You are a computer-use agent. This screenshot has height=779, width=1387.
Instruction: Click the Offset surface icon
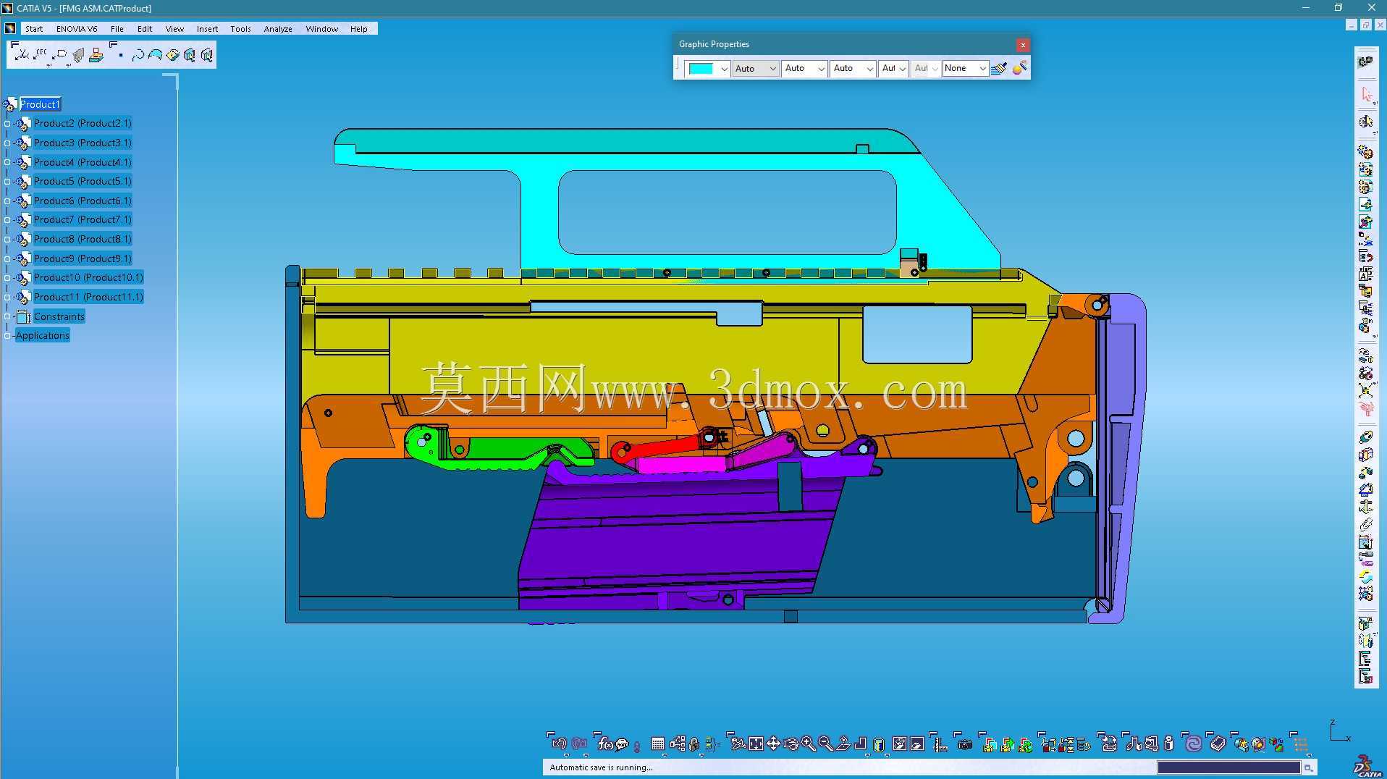(156, 54)
